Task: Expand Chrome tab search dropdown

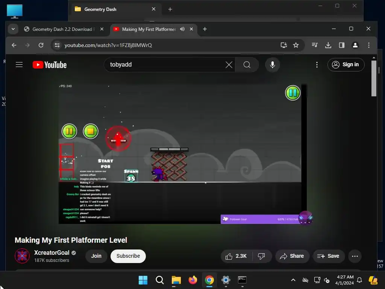Action: [x=13, y=29]
